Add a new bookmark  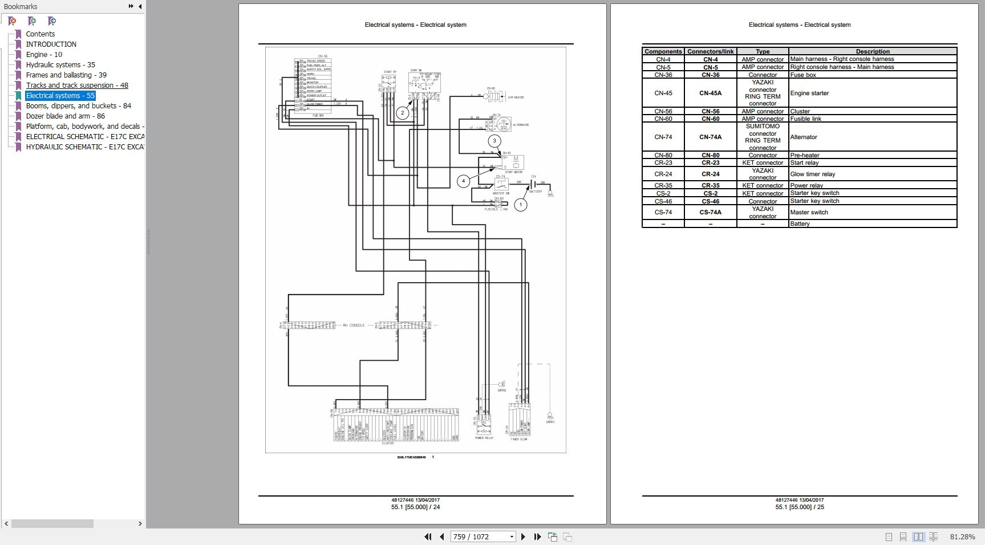(31, 21)
